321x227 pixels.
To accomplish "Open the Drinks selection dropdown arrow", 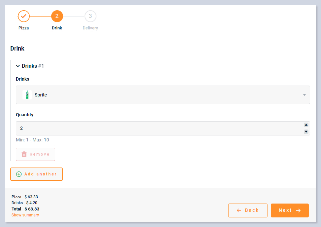I will [x=304, y=95].
